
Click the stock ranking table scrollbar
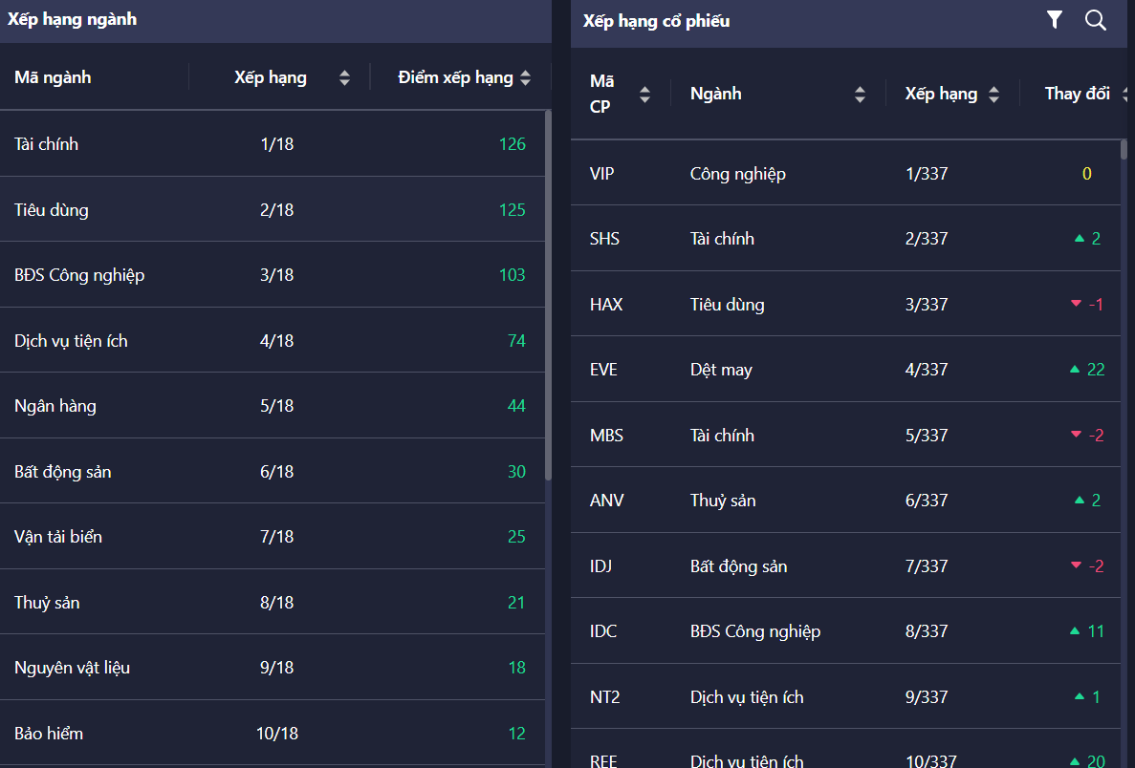[1124, 150]
